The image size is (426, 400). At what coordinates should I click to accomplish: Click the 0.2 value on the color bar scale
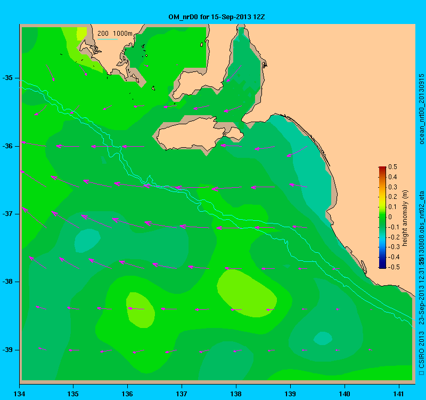point(392,197)
